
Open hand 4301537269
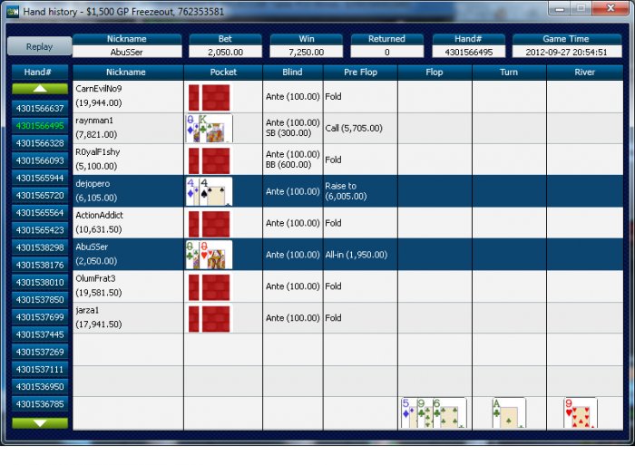tap(40, 352)
